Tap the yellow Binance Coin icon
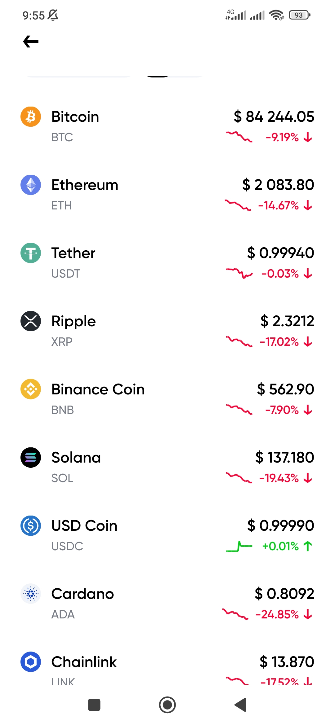Screen dimensions: 335x725 [31, 389]
